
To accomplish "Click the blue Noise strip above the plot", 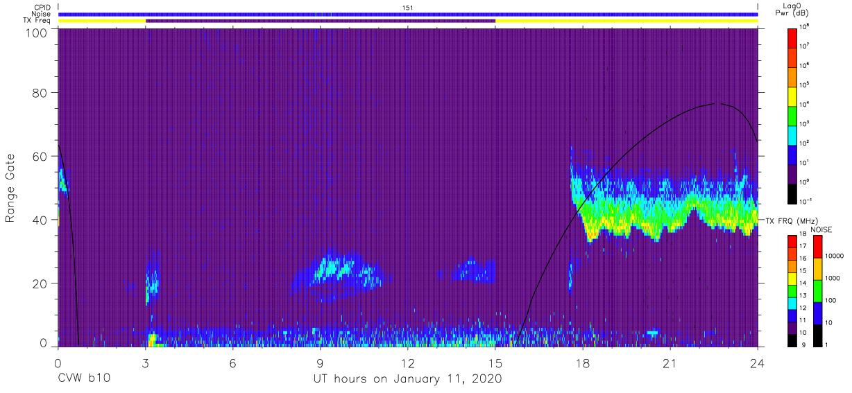I will click(x=408, y=14).
